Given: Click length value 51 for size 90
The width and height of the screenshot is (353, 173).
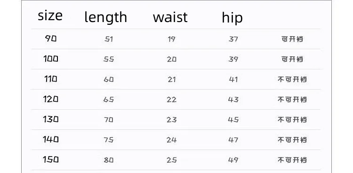Looking at the screenshot, I should click(109, 39).
